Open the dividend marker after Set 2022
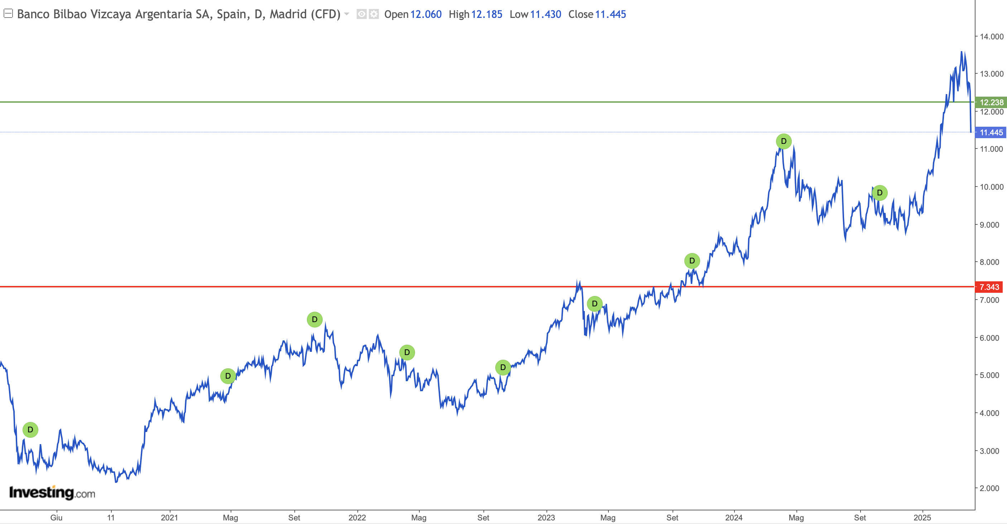1007x524 pixels. click(503, 367)
